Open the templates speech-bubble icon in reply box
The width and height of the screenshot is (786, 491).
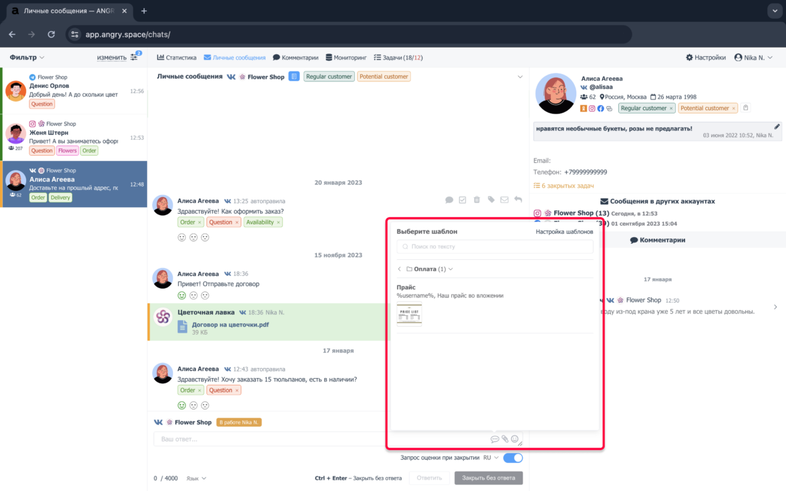[x=495, y=440]
